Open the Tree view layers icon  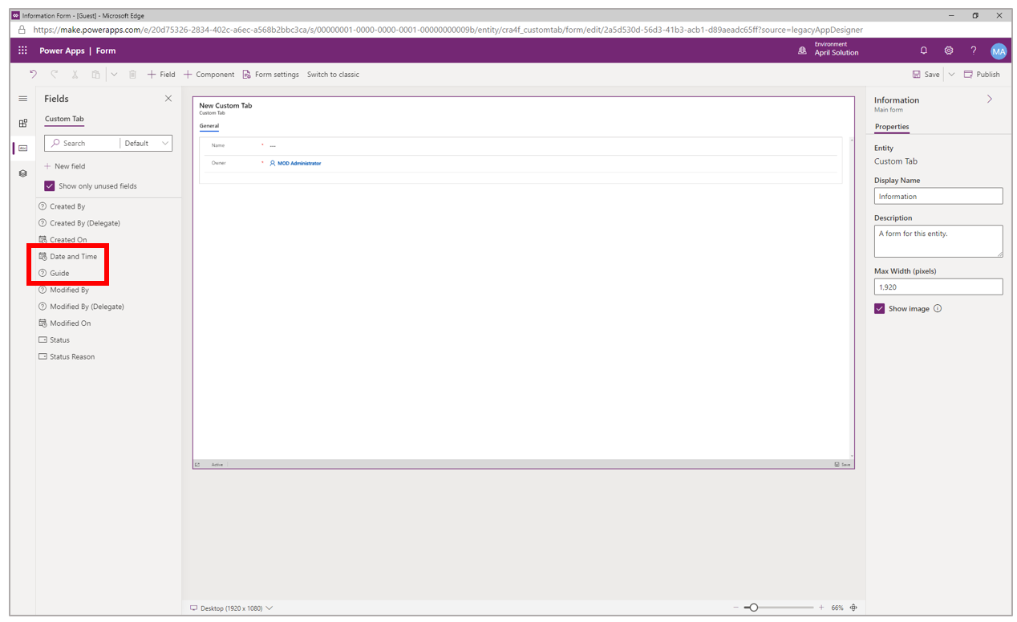22,173
